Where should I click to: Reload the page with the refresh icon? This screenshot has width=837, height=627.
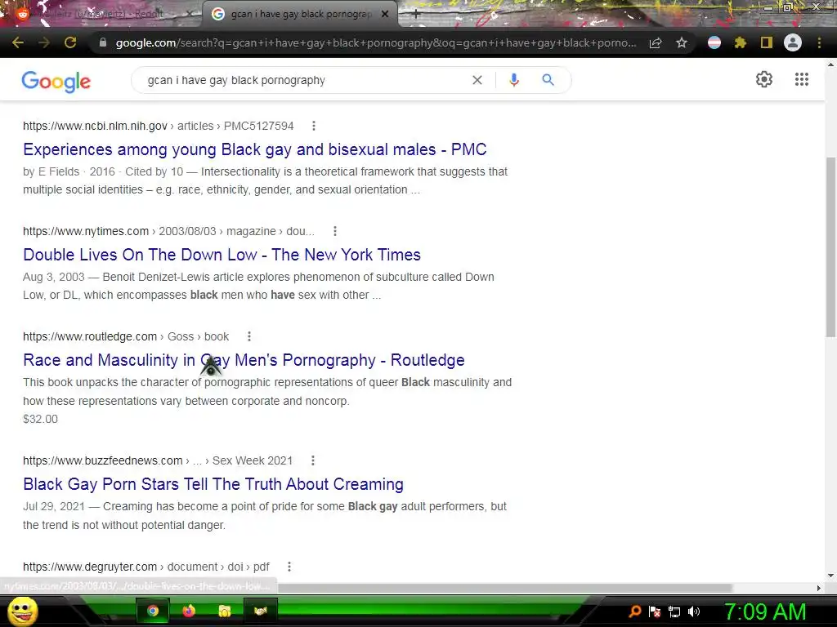pyautogui.click(x=70, y=42)
